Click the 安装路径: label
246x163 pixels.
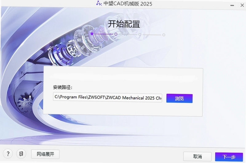pos(63,87)
